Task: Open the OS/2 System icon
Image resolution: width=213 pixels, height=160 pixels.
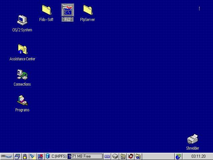Action: 22,20
